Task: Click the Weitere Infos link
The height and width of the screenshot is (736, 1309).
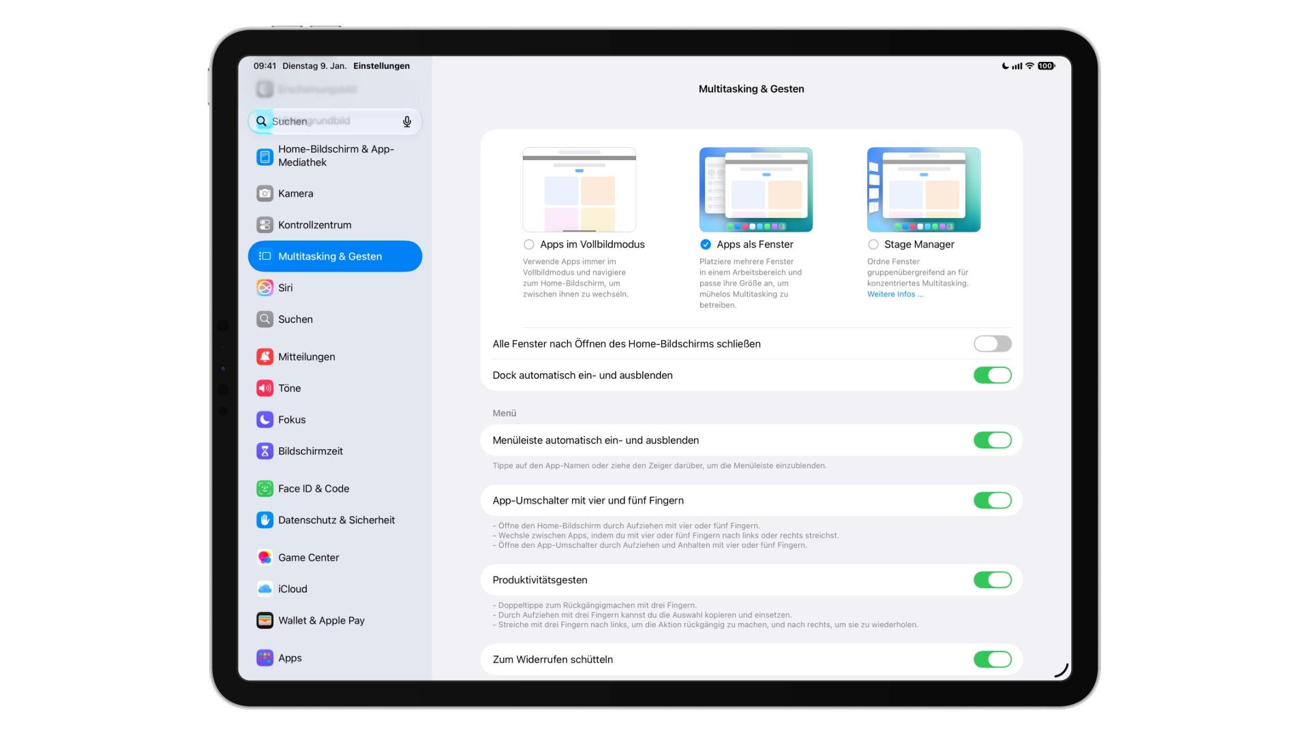Action: pos(895,294)
